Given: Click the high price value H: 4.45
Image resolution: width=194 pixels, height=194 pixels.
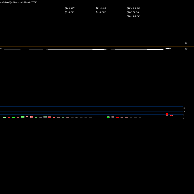Looking at the screenshot, I should coord(101,9).
